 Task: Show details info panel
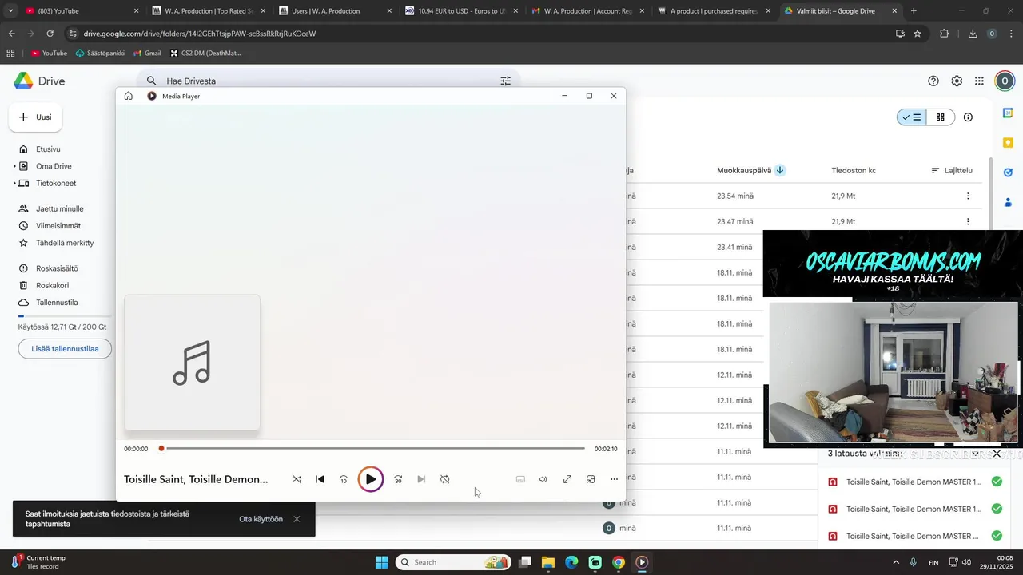[x=968, y=117]
